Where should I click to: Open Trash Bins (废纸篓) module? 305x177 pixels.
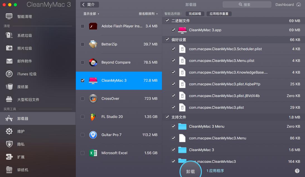(x=38, y=87)
